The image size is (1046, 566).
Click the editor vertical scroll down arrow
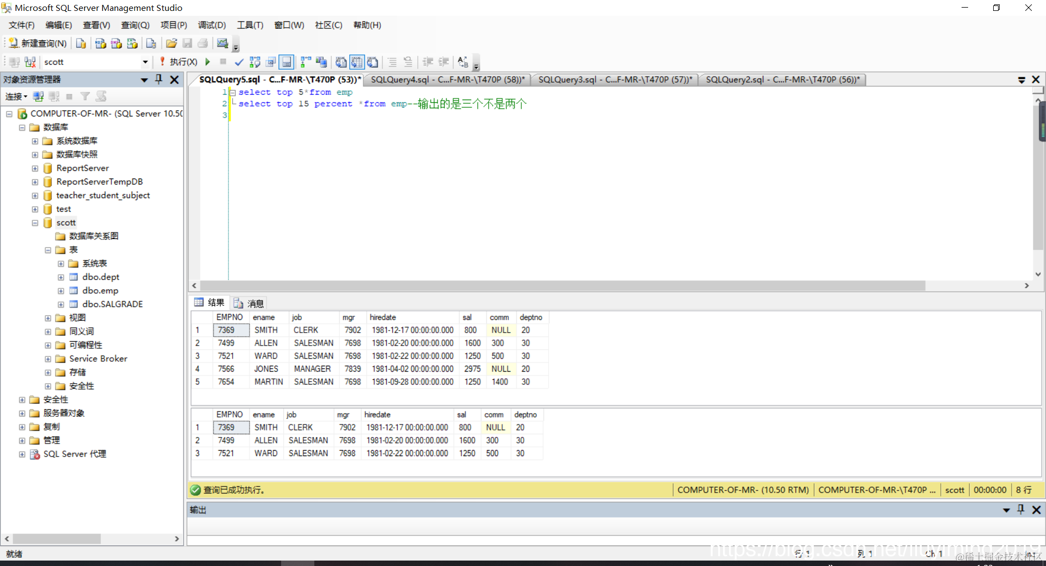click(1038, 274)
